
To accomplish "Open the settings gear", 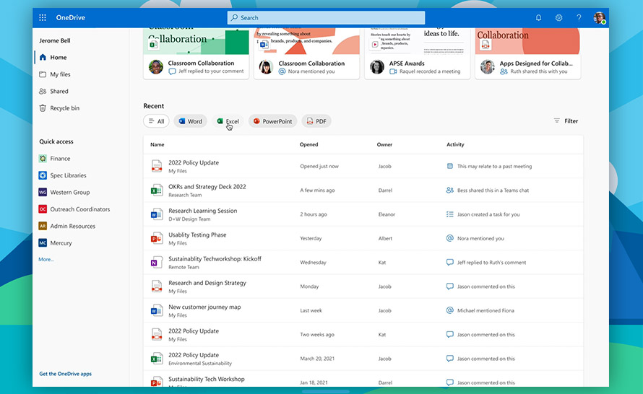I will pyautogui.click(x=558, y=17).
